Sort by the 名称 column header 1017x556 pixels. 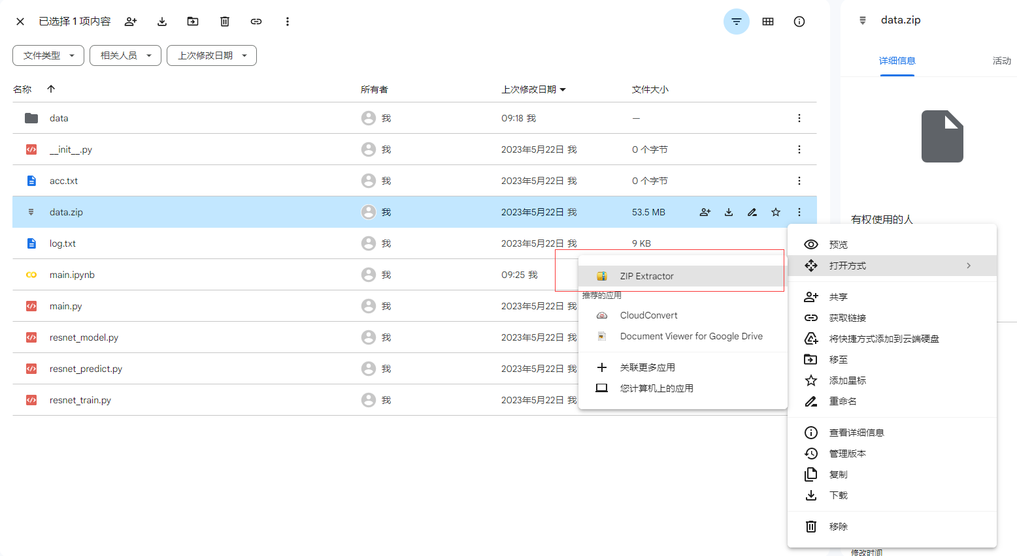22,89
